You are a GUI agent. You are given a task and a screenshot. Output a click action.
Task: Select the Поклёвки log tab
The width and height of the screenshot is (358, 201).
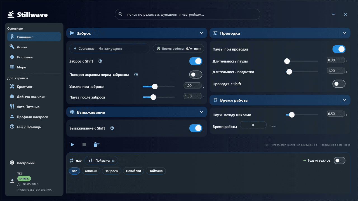133,171
